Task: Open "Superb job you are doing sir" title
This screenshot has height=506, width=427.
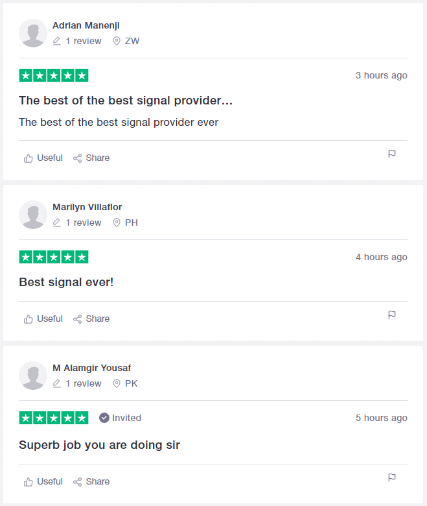Action: tap(99, 445)
